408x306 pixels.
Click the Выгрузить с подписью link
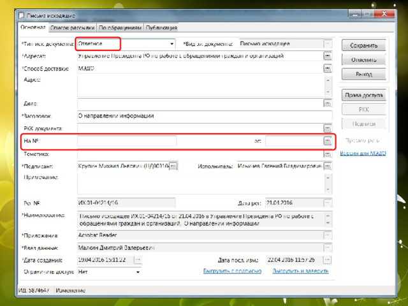point(232,271)
